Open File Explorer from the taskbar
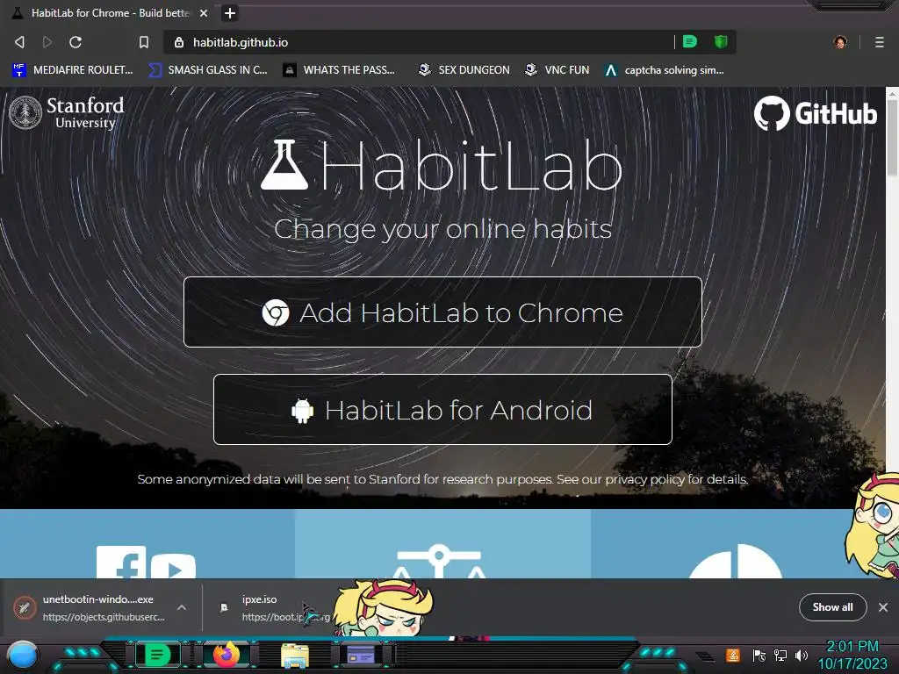Image resolution: width=899 pixels, height=674 pixels. (x=295, y=656)
